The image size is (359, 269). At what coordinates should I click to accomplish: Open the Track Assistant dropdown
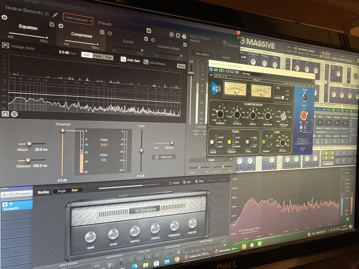[78, 19]
